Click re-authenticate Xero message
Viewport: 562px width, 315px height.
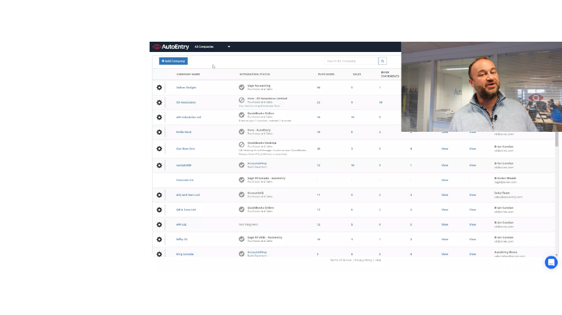[x=259, y=106]
